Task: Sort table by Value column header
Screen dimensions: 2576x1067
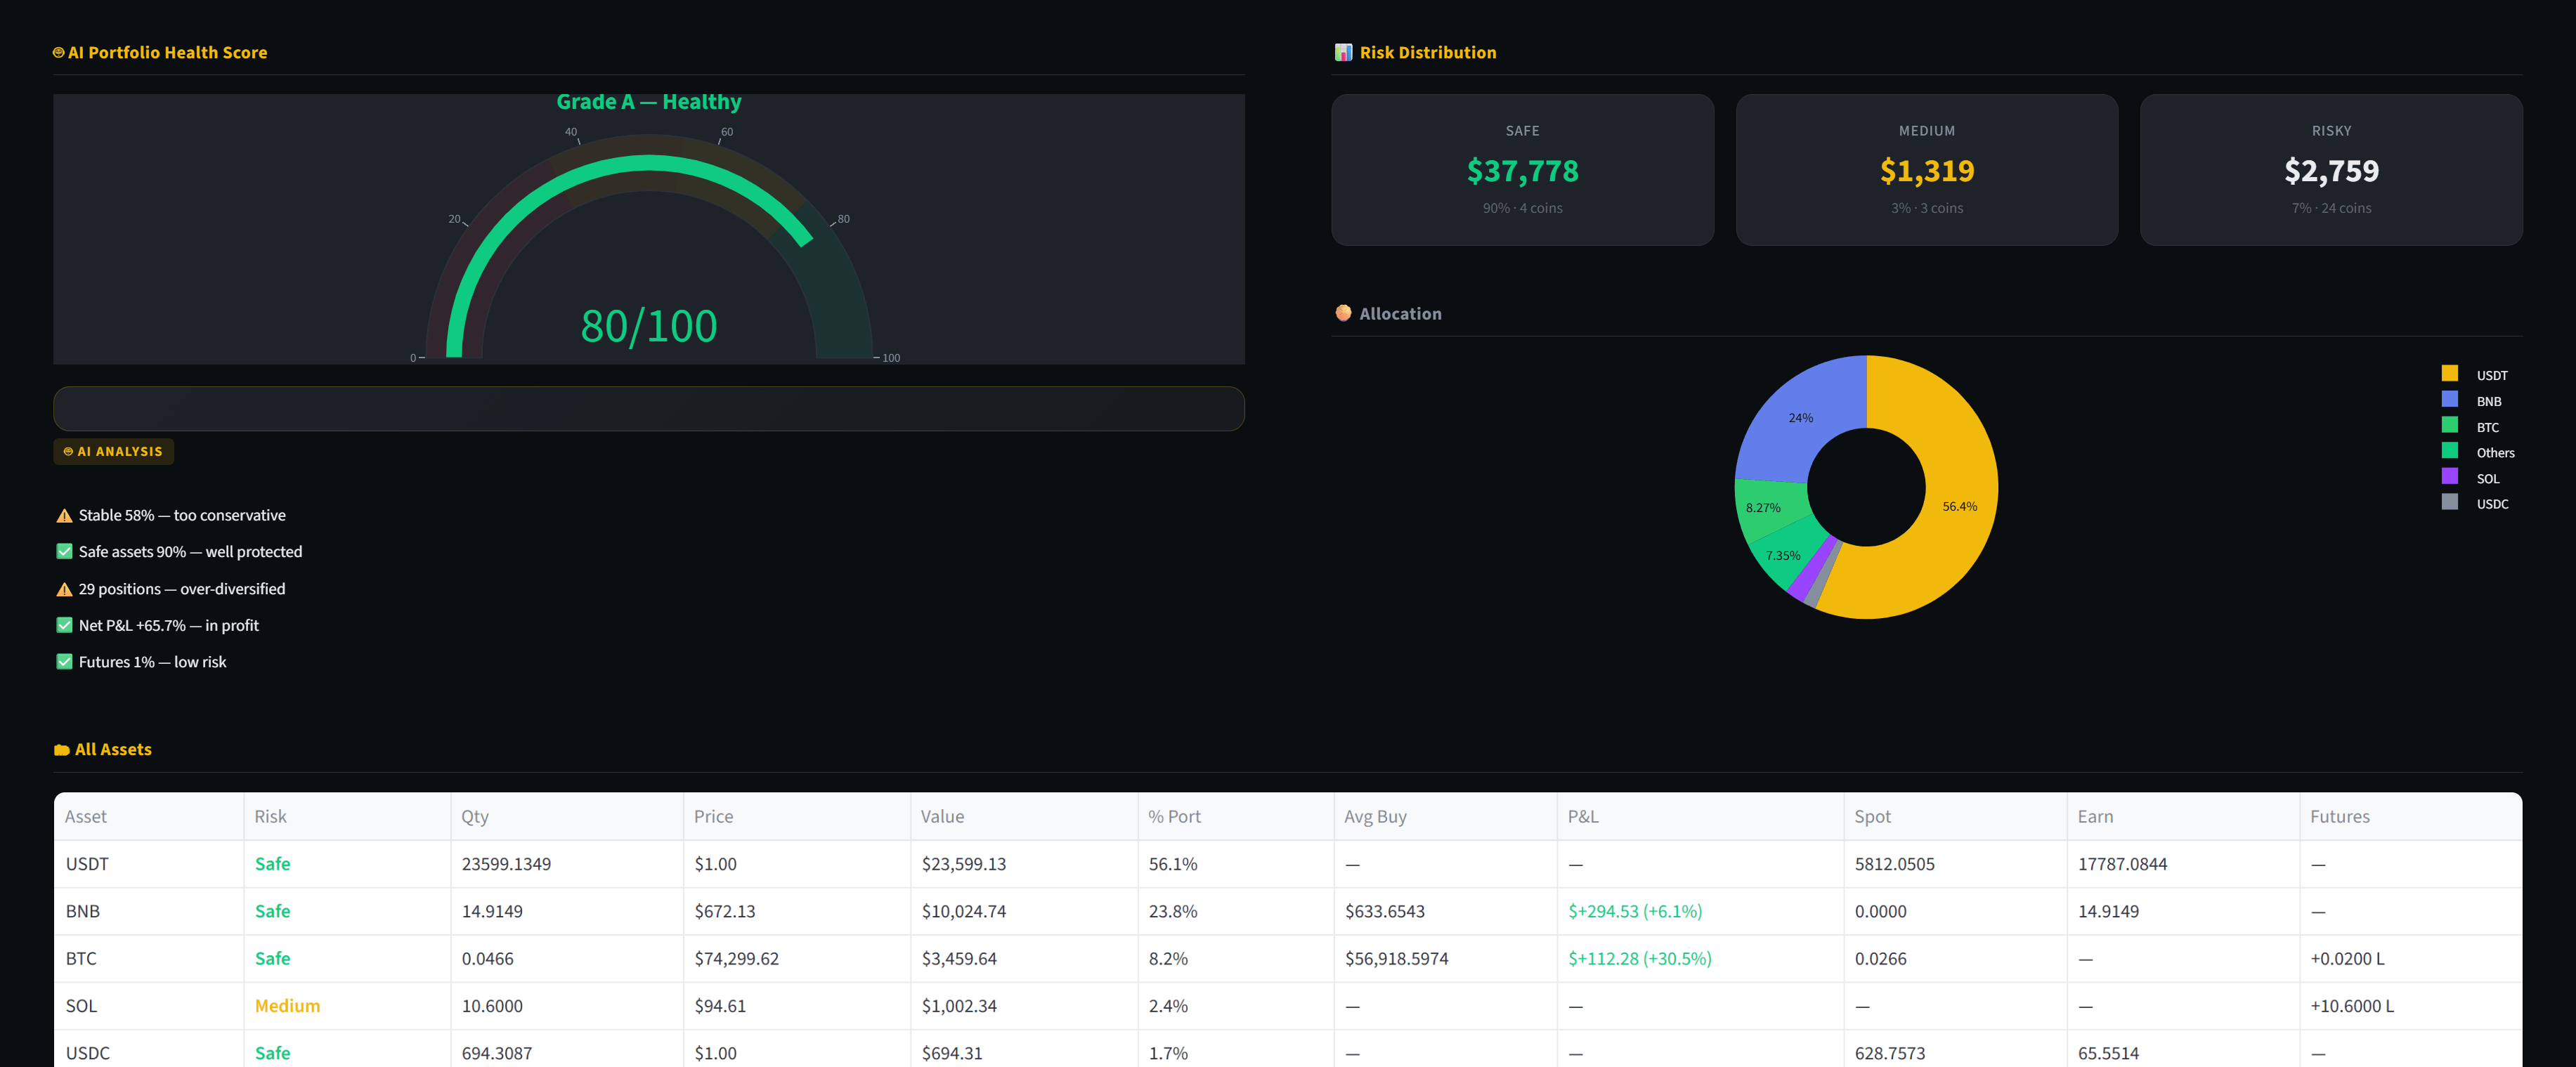Action: (942, 816)
